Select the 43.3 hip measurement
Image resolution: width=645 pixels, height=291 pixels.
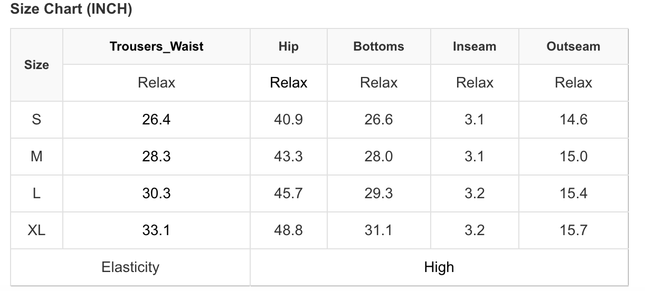[288, 157]
